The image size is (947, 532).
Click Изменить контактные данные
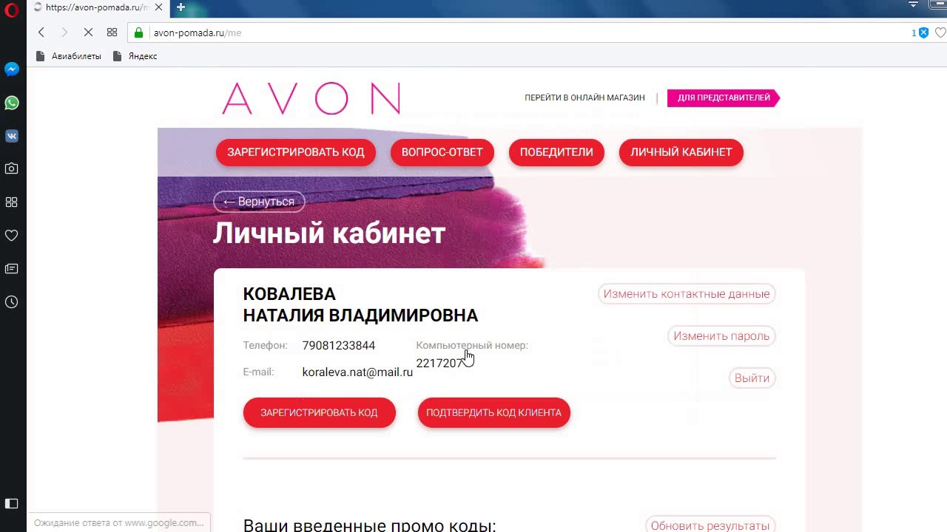pos(687,294)
